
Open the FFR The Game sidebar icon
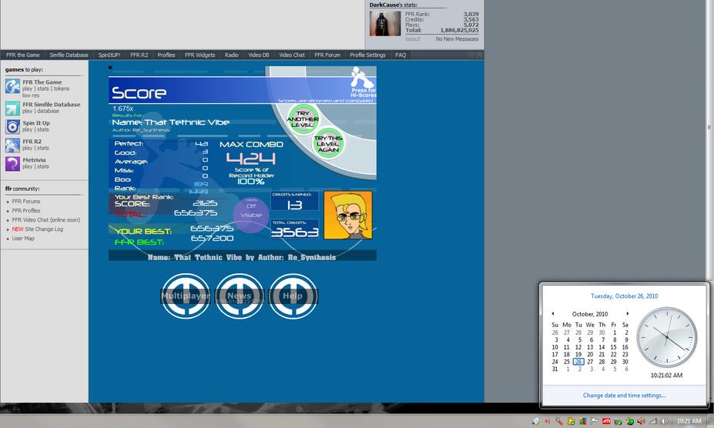tap(12, 86)
